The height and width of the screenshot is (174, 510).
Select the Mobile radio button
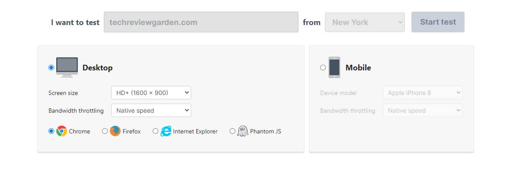[x=323, y=67]
